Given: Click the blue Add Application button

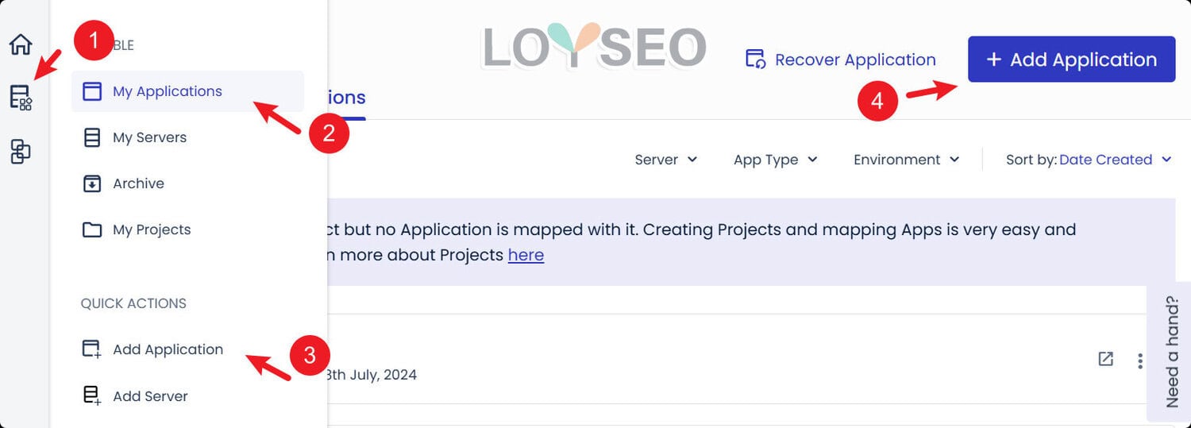Looking at the screenshot, I should tap(1071, 60).
